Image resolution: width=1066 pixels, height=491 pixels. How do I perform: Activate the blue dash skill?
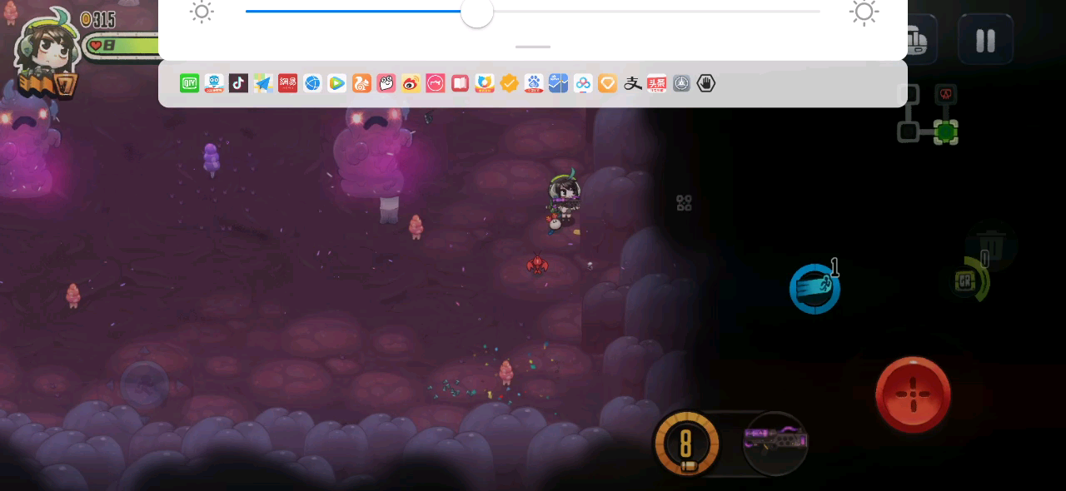pos(814,289)
